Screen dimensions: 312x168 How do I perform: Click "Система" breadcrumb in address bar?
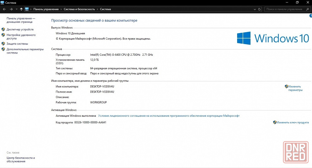(105, 9)
